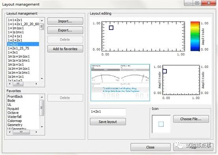This screenshot has height=155, width=218.
Task: Select the 1s1m+1s1mx1 layout
Action: coord(23,73)
